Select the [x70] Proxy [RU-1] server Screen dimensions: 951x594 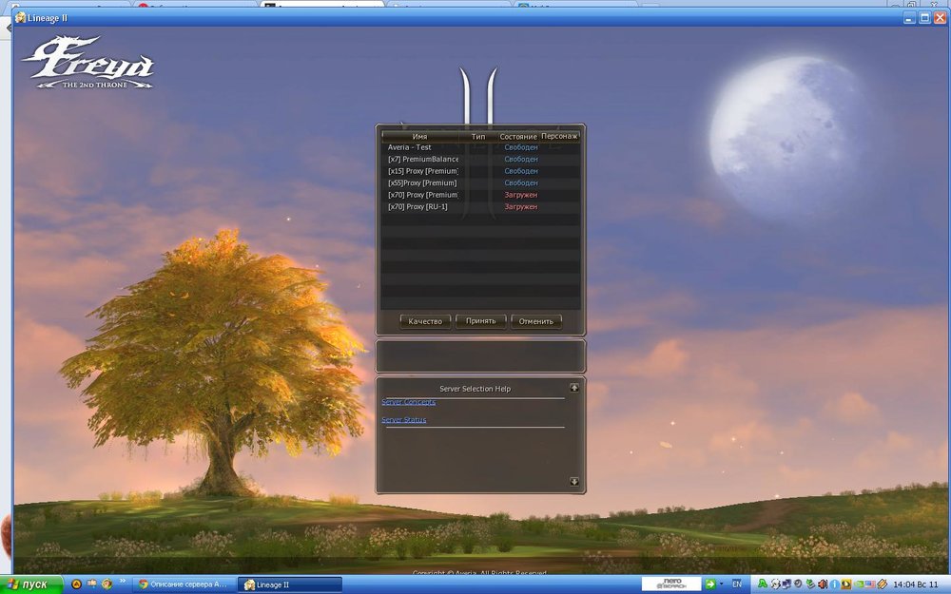click(417, 206)
